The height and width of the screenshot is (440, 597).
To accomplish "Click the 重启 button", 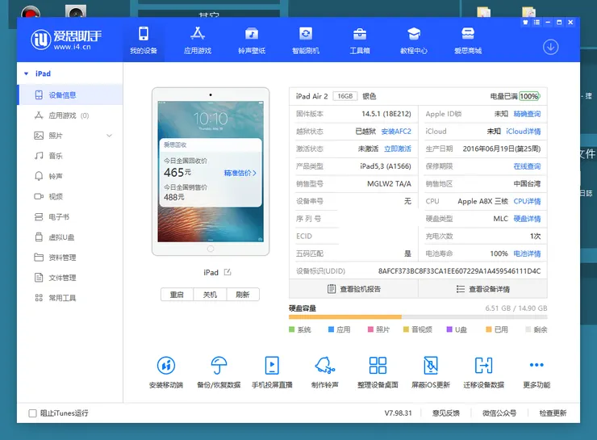I will [177, 295].
